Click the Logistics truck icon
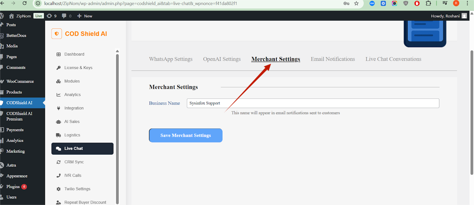This screenshot has height=205, width=474. pos(59,135)
